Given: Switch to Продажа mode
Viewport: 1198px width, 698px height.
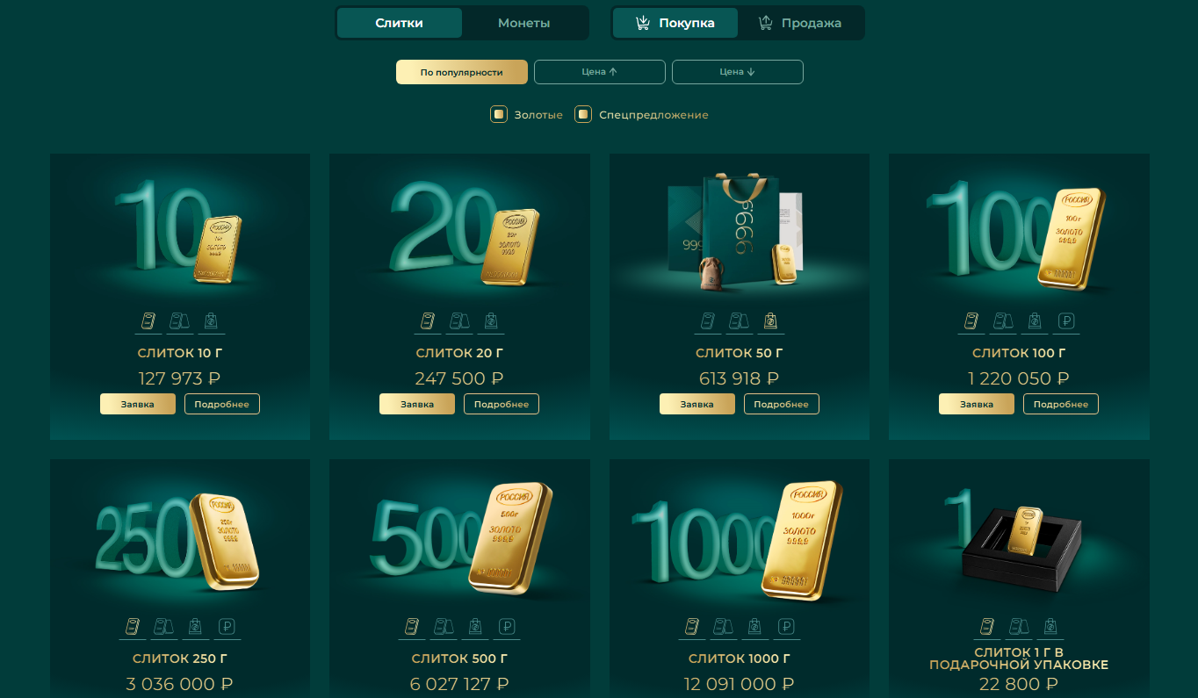Looking at the screenshot, I should click(800, 23).
